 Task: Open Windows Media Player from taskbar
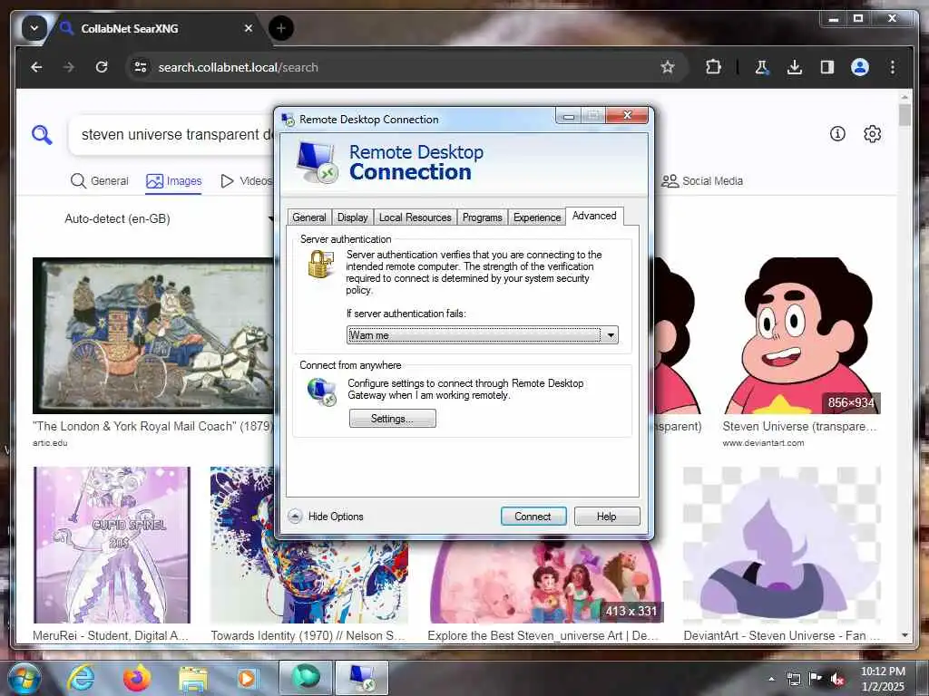(x=247, y=678)
